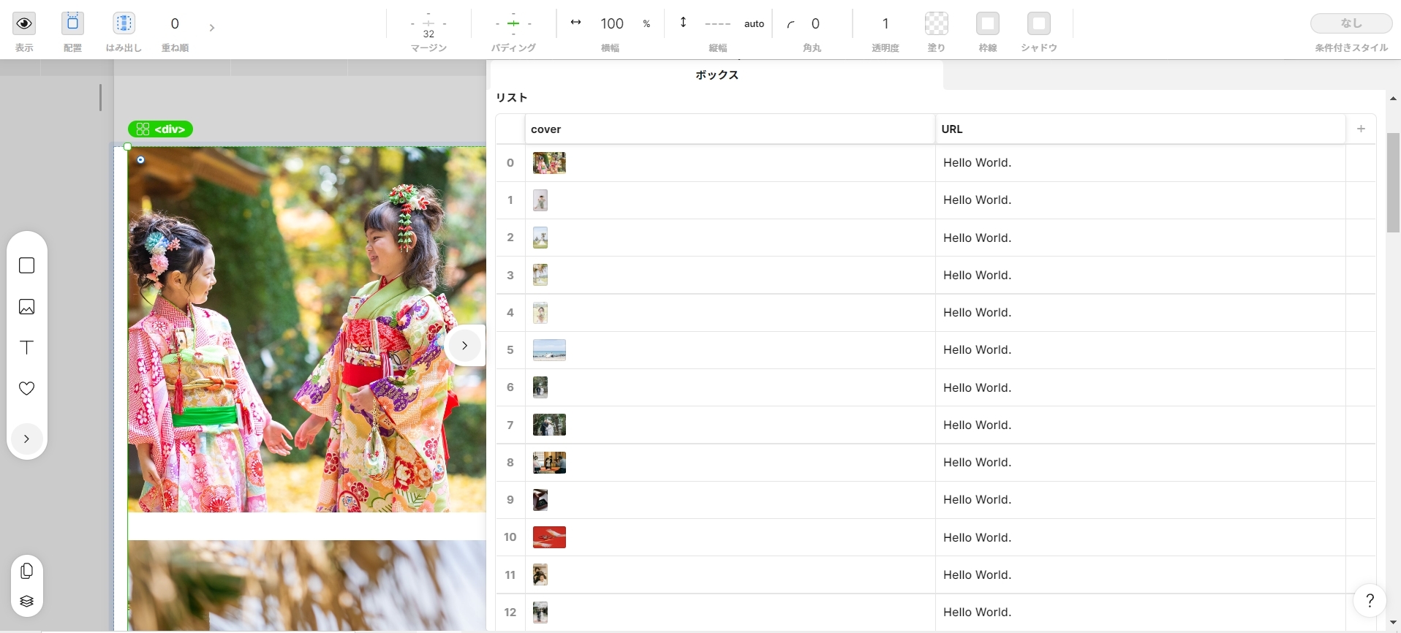Select the cover column header
This screenshot has height=633, width=1401.
[x=730, y=129]
